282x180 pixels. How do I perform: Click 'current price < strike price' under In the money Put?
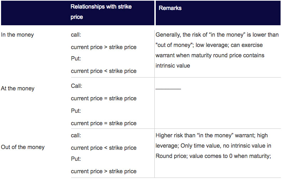point(103,71)
